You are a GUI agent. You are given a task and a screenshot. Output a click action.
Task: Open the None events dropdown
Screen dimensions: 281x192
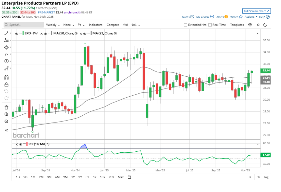(x=69, y=25)
